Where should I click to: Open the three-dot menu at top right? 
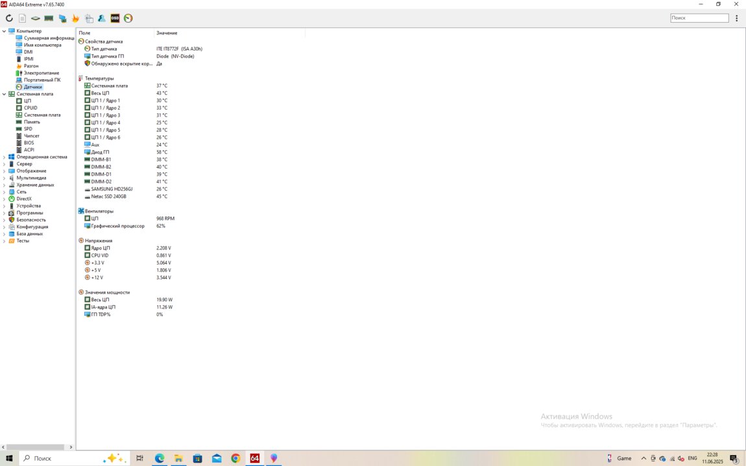coord(737,18)
